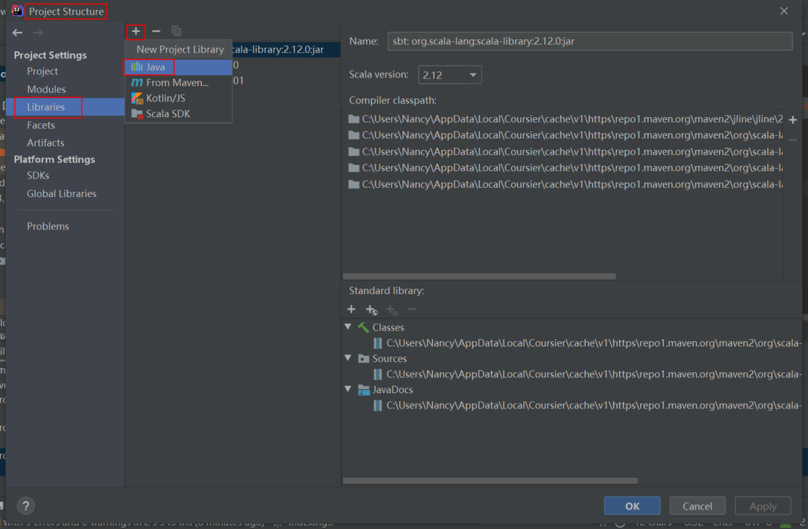
Task: Click the JavaDocs folder icon
Action: click(364, 390)
